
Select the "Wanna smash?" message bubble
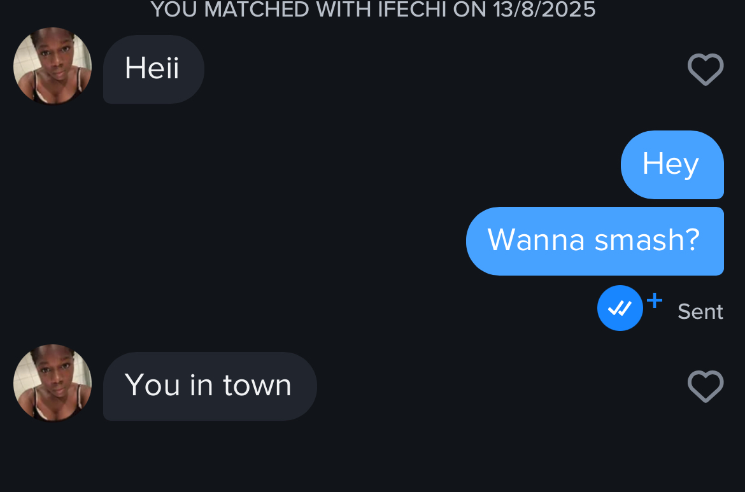pos(595,241)
